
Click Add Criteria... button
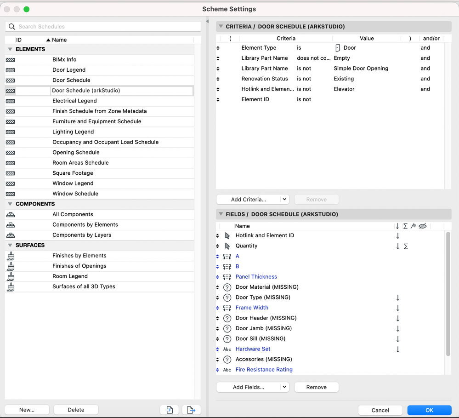[x=249, y=200]
